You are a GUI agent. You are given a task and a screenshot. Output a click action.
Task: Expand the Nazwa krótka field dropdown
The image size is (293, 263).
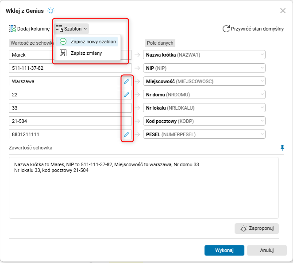pos(262,55)
